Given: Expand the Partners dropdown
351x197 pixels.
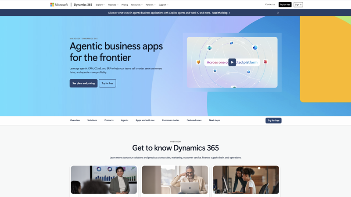Looking at the screenshot, I should [x=150, y=5].
